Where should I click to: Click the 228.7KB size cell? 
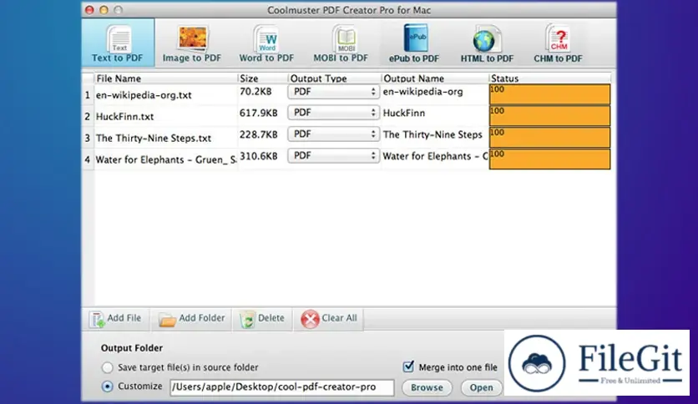click(259, 134)
